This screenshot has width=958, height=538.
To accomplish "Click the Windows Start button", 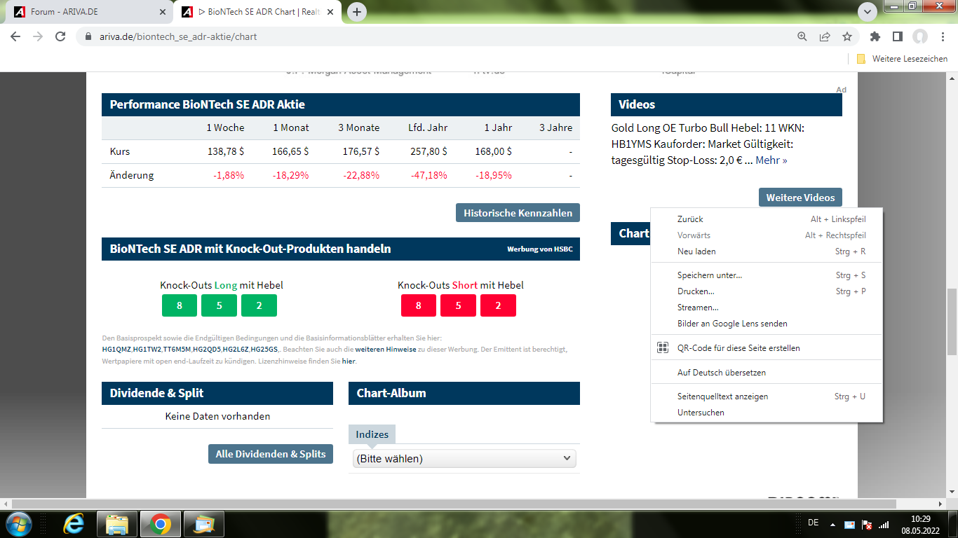I will click(x=18, y=523).
